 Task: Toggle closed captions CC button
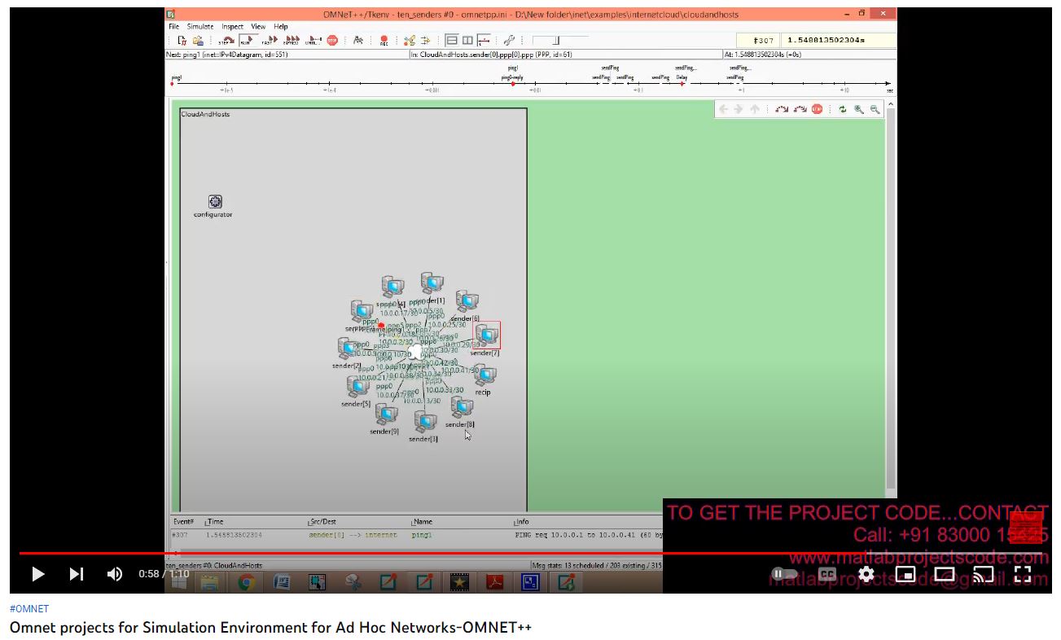(x=827, y=574)
